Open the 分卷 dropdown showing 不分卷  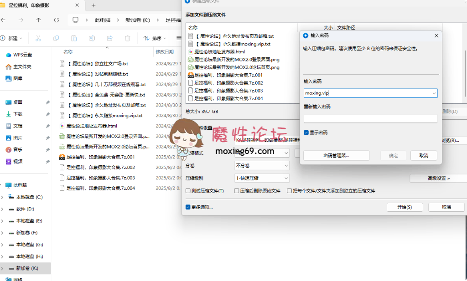(262, 165)
